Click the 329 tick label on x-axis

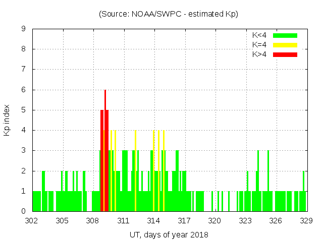click(x=306, y=220)
